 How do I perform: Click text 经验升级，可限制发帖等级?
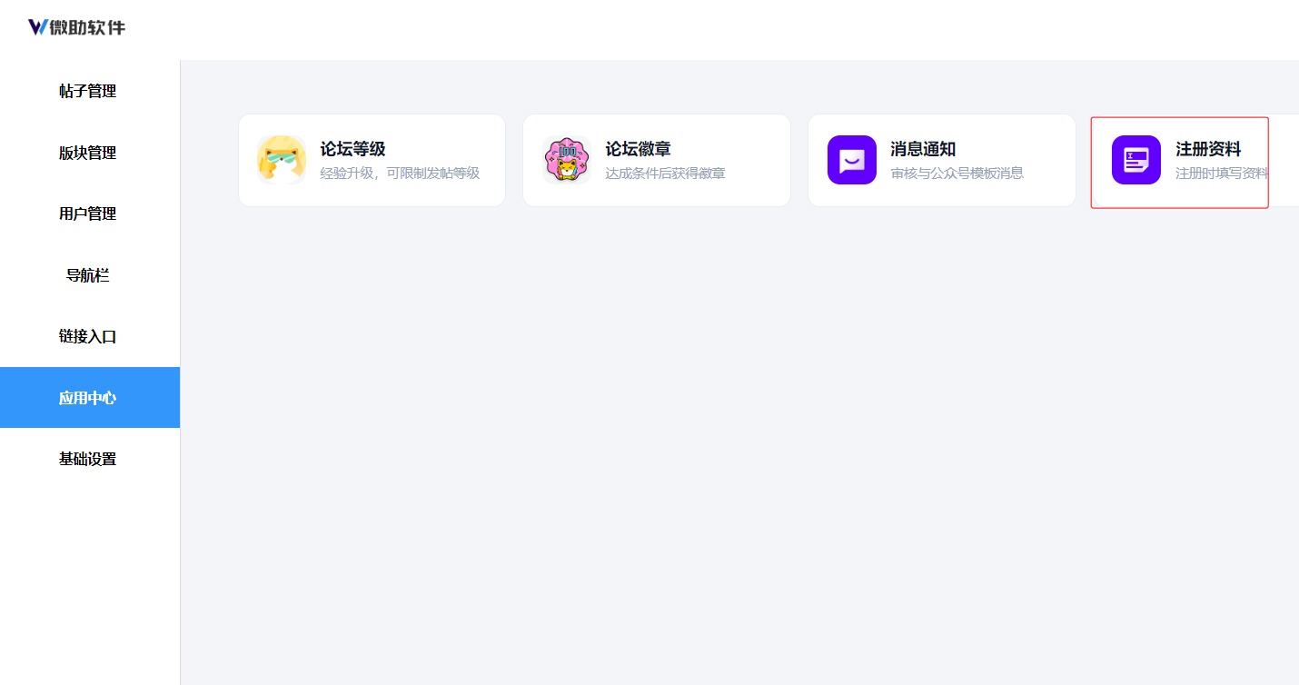pyautogui.click(x=400, y=174)
